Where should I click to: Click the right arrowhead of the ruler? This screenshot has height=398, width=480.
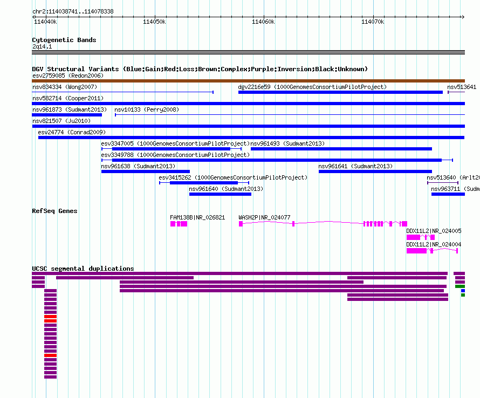pos(463,17)
